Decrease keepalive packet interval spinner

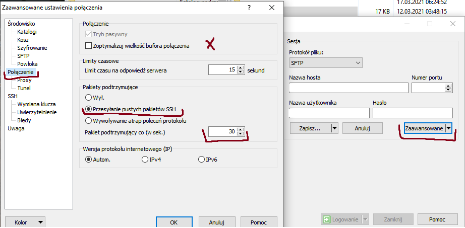point(241,134)
